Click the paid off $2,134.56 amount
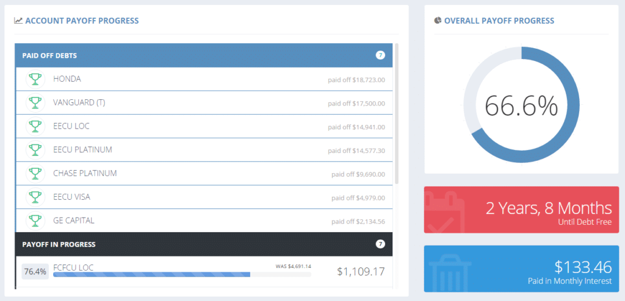 (358, 221)
